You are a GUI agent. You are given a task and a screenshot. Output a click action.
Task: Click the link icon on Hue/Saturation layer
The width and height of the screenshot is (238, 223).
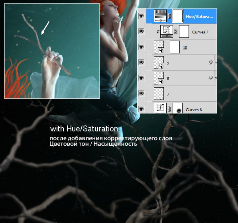point(169,16)
